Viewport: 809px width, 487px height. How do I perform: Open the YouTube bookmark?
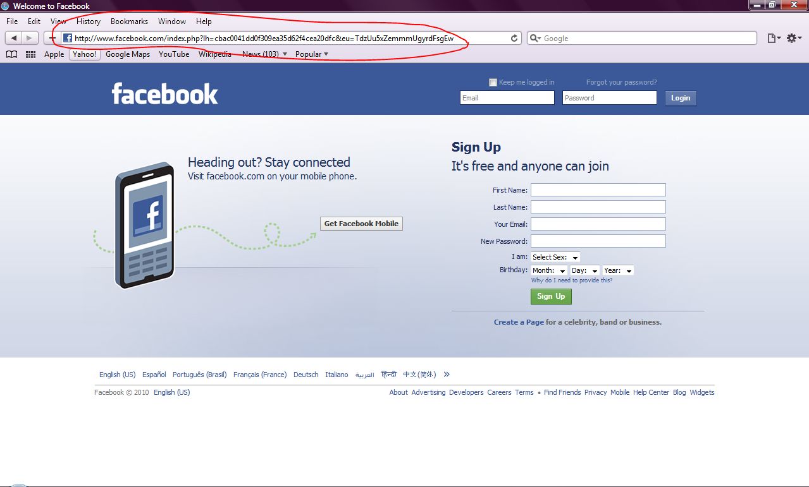click(174, 54)
